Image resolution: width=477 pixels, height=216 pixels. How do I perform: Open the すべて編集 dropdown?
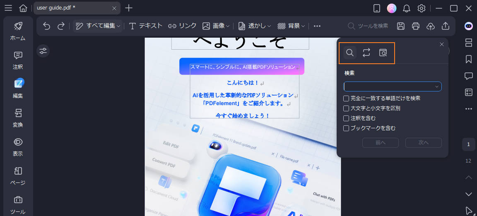pyautogui.click(x=98, y=26)
